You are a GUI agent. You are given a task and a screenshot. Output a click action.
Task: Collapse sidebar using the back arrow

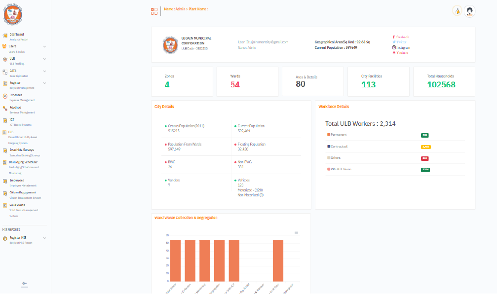tap(24, 284)
